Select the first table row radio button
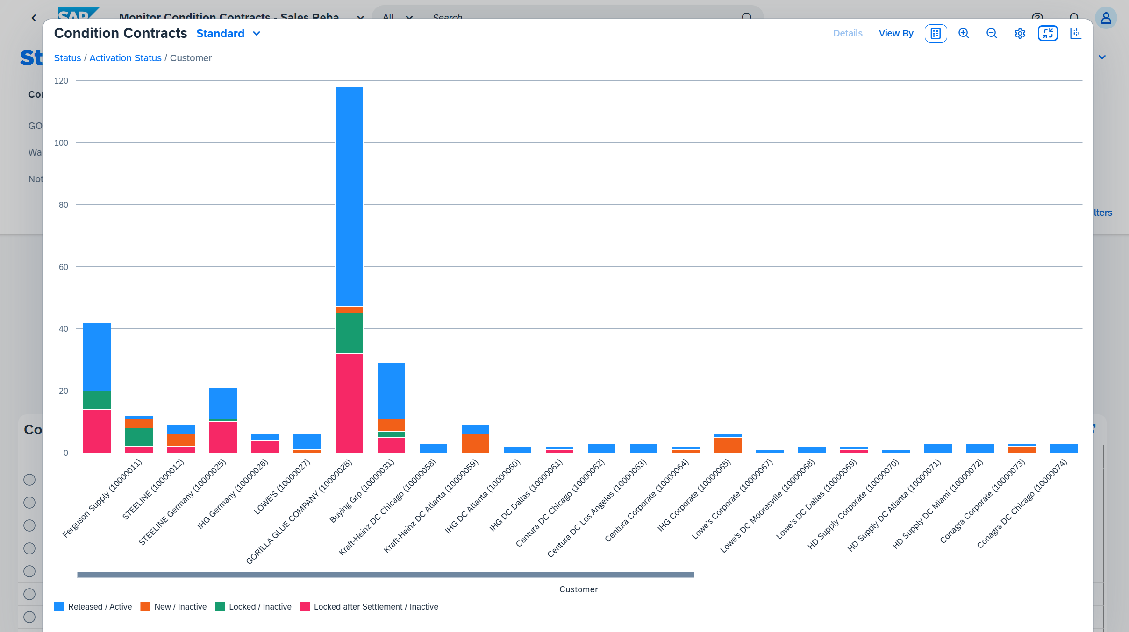 pos(29,480)
